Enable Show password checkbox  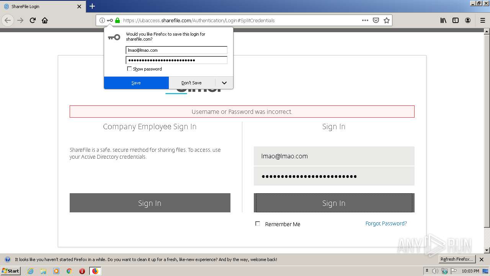point(129,69)
